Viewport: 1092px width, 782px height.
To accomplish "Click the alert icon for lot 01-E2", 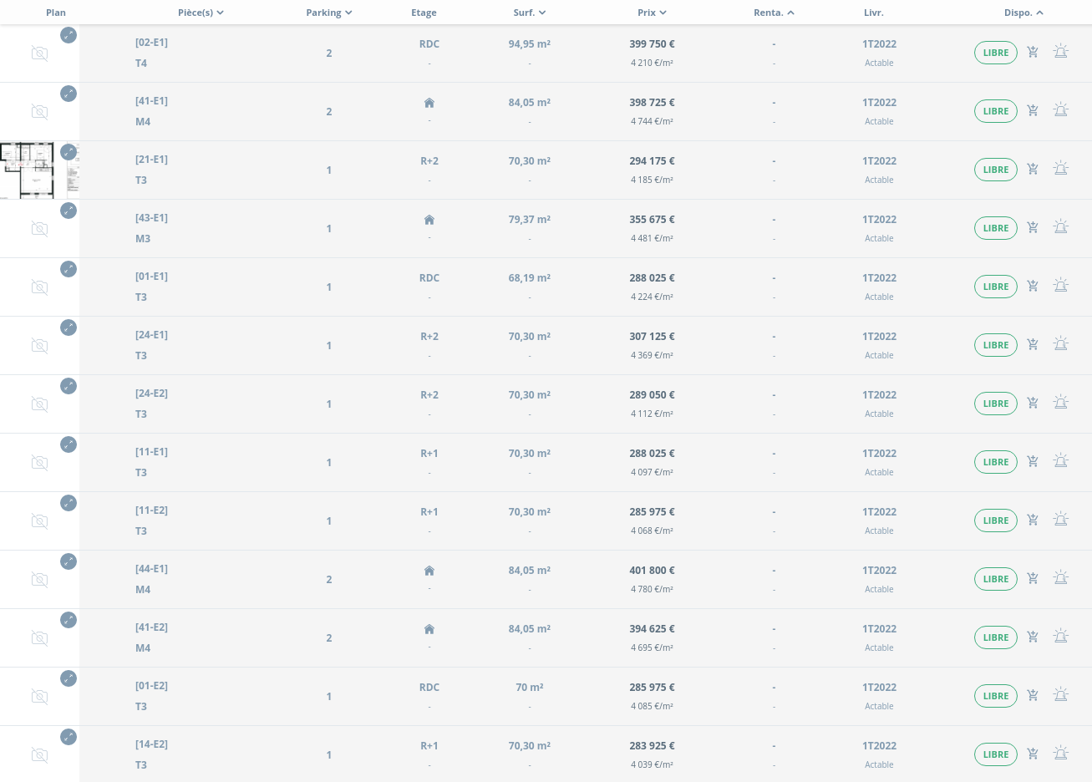I will 1061,696.
